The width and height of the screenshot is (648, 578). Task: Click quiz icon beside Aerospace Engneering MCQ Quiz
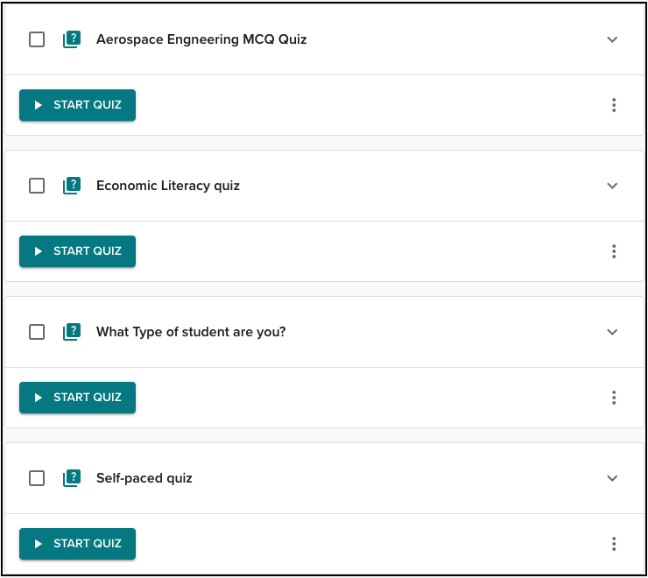[x=72, y=39]
